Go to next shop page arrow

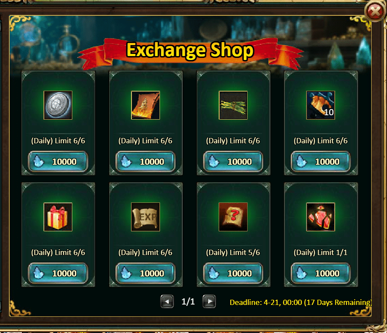pos(209,301)
